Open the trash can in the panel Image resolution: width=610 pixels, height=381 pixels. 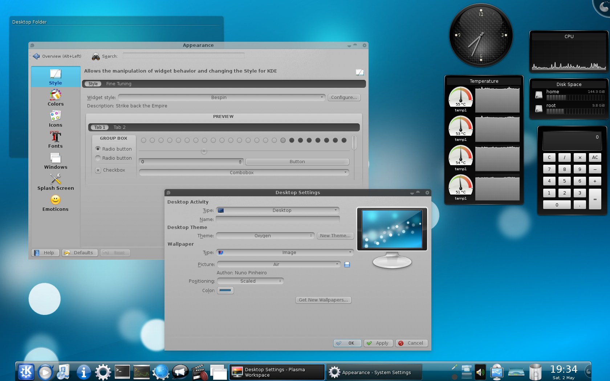click(536, 372)
